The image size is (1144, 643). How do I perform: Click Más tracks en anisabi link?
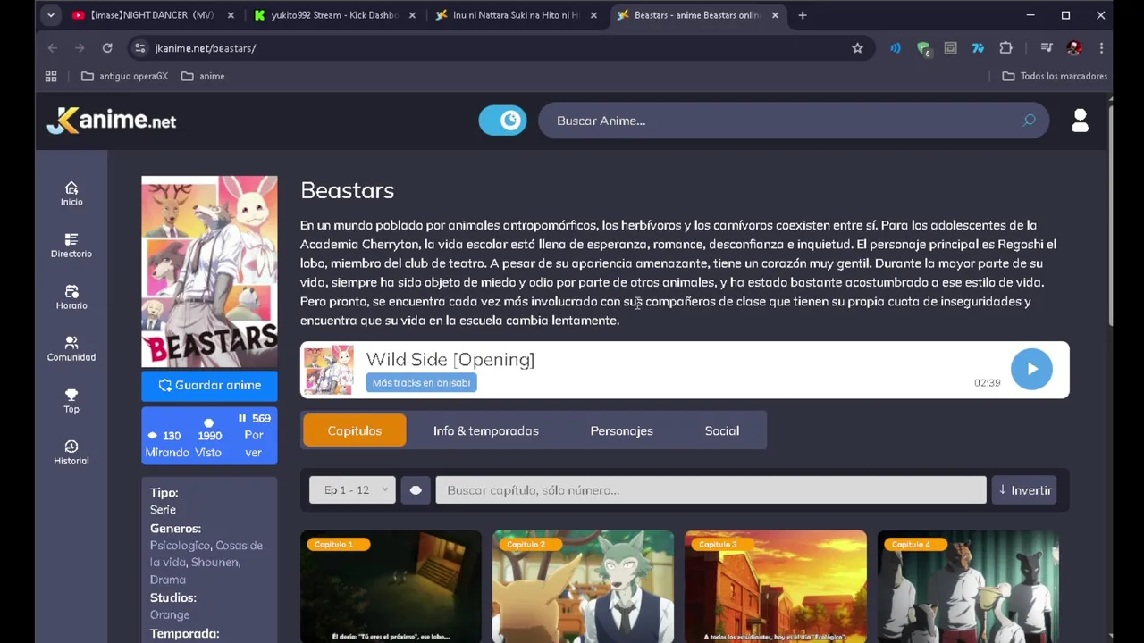421,382
